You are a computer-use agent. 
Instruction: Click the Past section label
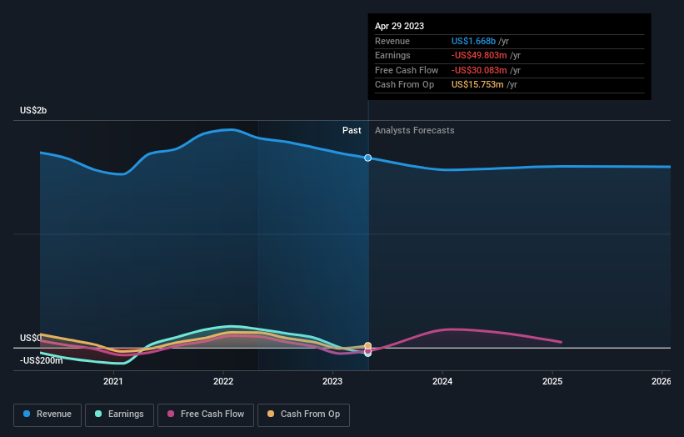point(352,131)
